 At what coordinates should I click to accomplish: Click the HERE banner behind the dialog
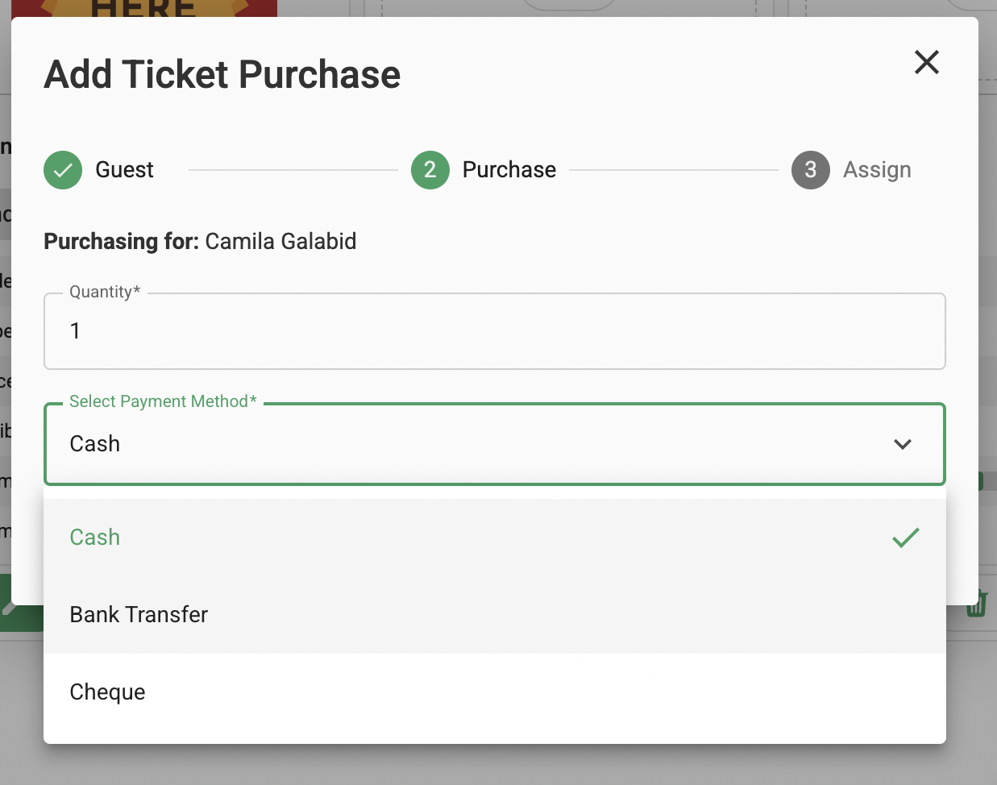click(143, 8)
